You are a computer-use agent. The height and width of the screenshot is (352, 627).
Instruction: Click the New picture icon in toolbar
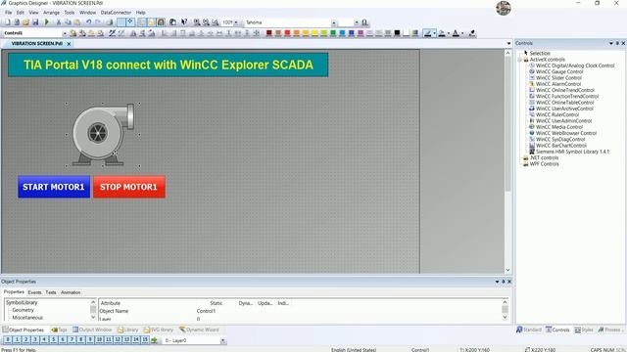coord(7,22)
